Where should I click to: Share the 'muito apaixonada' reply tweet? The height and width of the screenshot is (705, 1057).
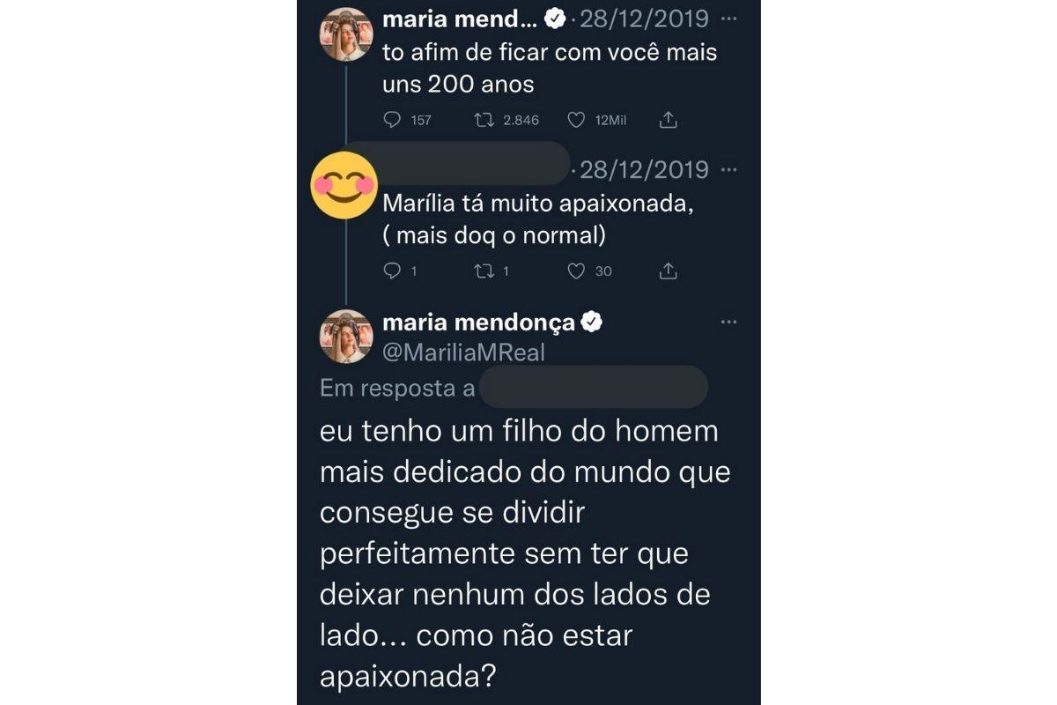(x=669, y=271)
